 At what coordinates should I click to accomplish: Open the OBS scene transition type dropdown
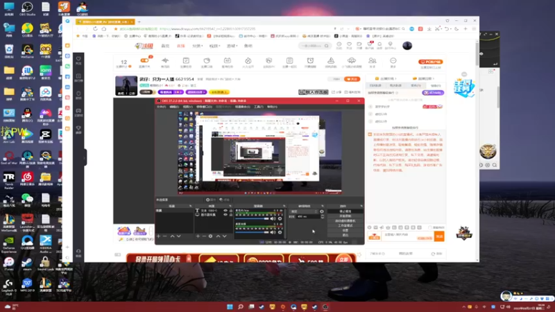[305, 211]
